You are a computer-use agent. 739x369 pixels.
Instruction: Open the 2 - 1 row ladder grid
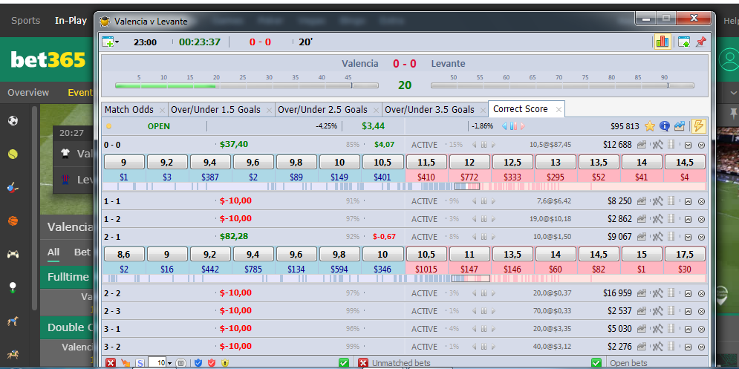click(x=671, y=237)
